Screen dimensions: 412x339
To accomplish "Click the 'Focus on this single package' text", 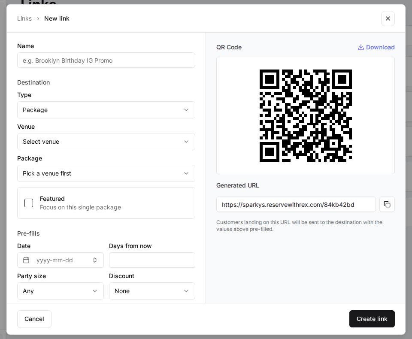I will pyautogui.click(x=80, y=207).
